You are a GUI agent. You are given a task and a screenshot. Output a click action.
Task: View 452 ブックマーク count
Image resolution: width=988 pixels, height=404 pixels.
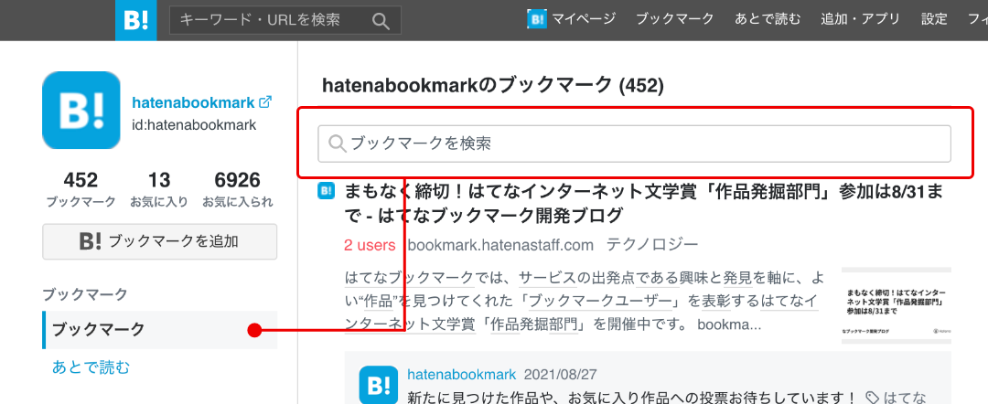tap(81, 189)
